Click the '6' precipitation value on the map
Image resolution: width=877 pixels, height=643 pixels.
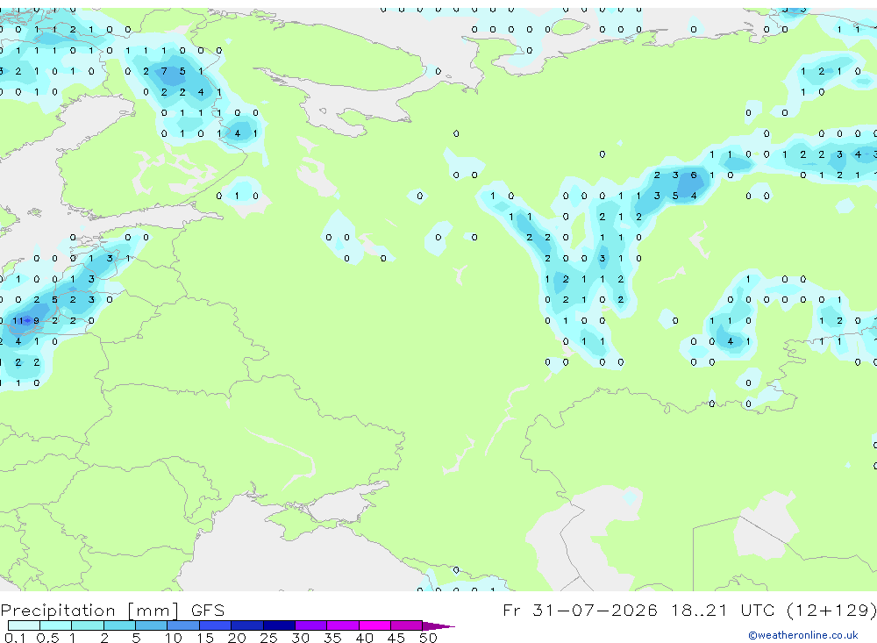point(694,175)
